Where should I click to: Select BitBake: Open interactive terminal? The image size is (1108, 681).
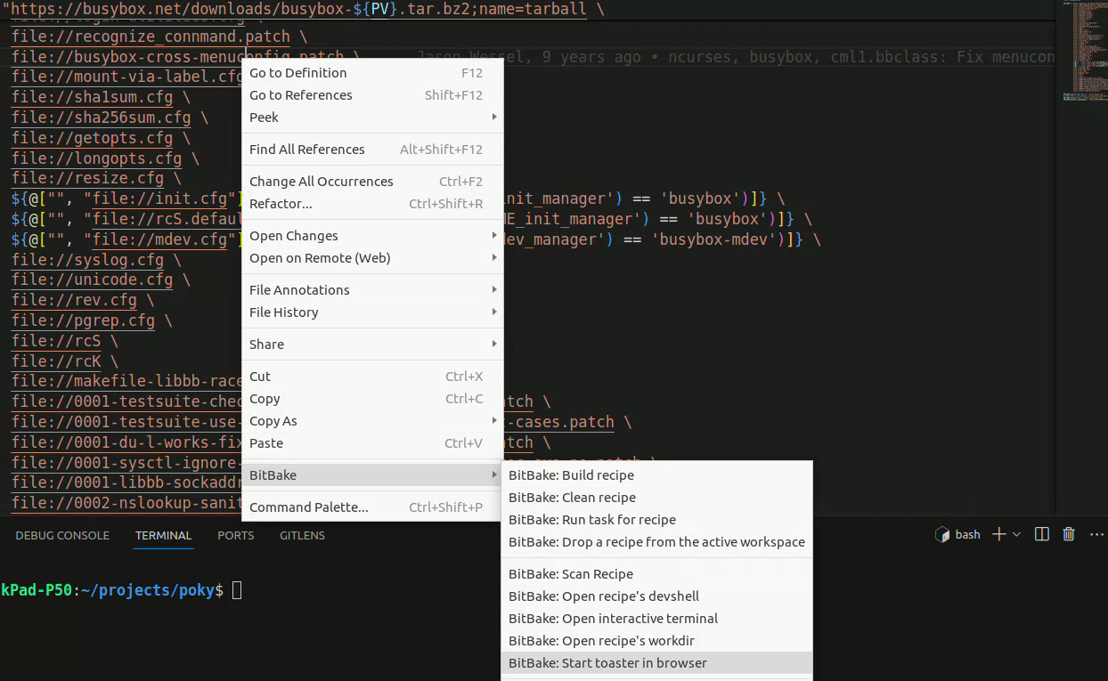657,619
